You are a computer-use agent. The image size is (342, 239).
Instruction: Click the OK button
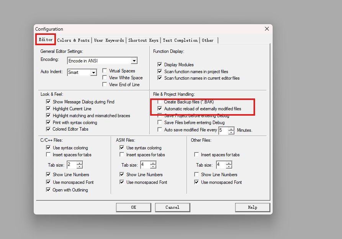[x=133, y=207]
